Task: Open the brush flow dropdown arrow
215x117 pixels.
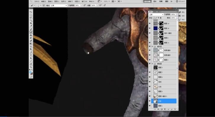Action: point(97,6)
